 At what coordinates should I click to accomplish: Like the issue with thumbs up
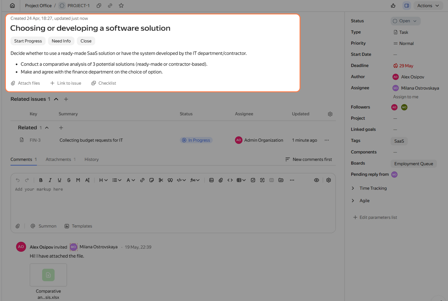(393, 6)
